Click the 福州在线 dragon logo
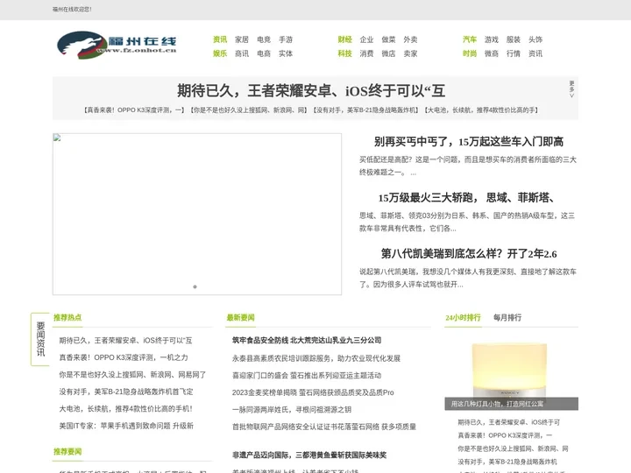 (117, 45)
